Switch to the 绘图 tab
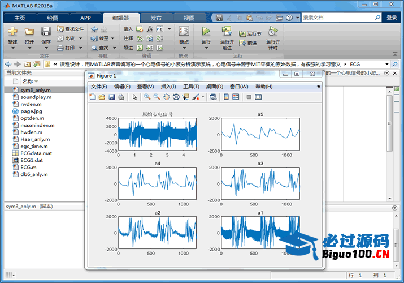Image resolution: width=404 pixels, height=283 pixels. [53, 18]
